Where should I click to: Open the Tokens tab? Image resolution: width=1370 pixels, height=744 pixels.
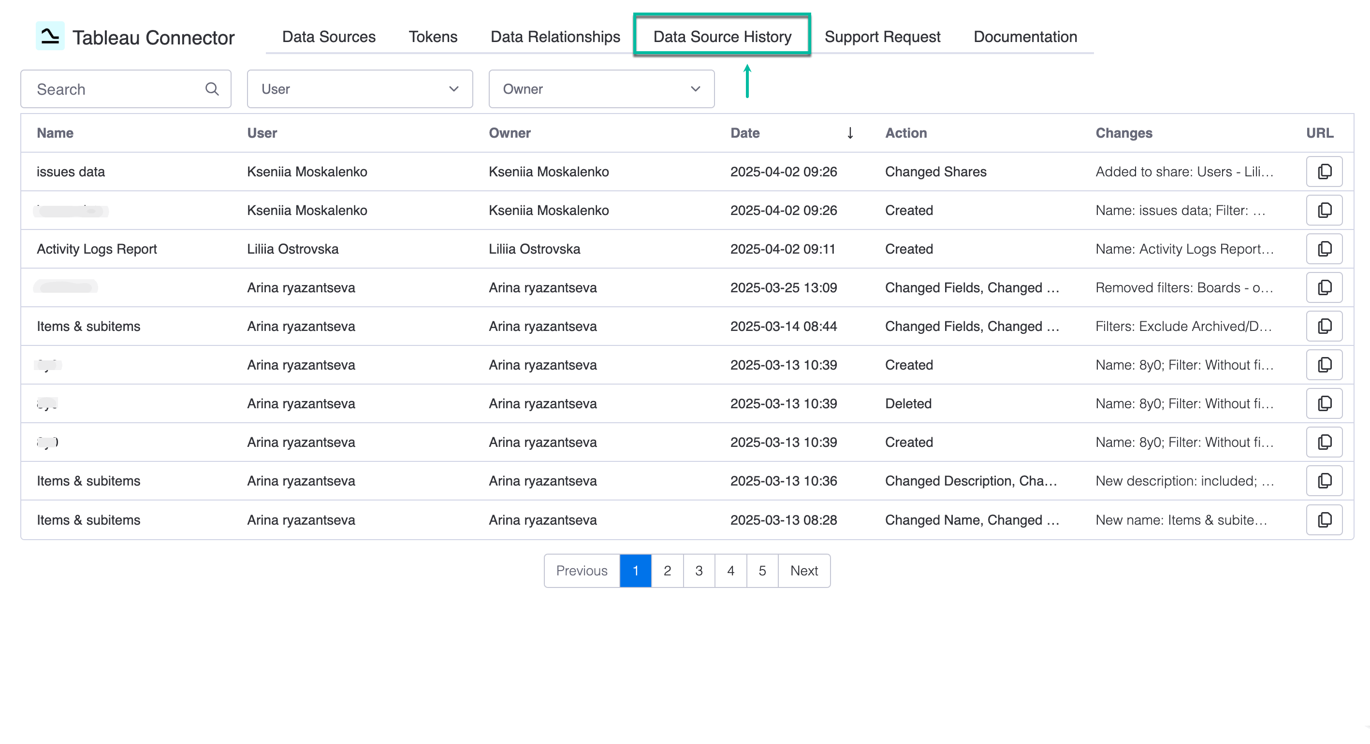(x=433, y=36)
